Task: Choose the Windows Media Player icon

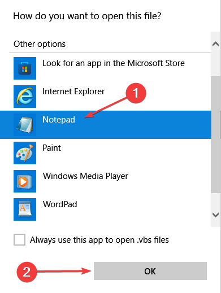Action: pos(25,181)
